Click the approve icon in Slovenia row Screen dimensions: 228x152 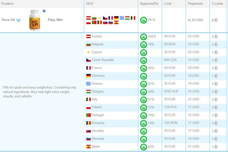144,139
